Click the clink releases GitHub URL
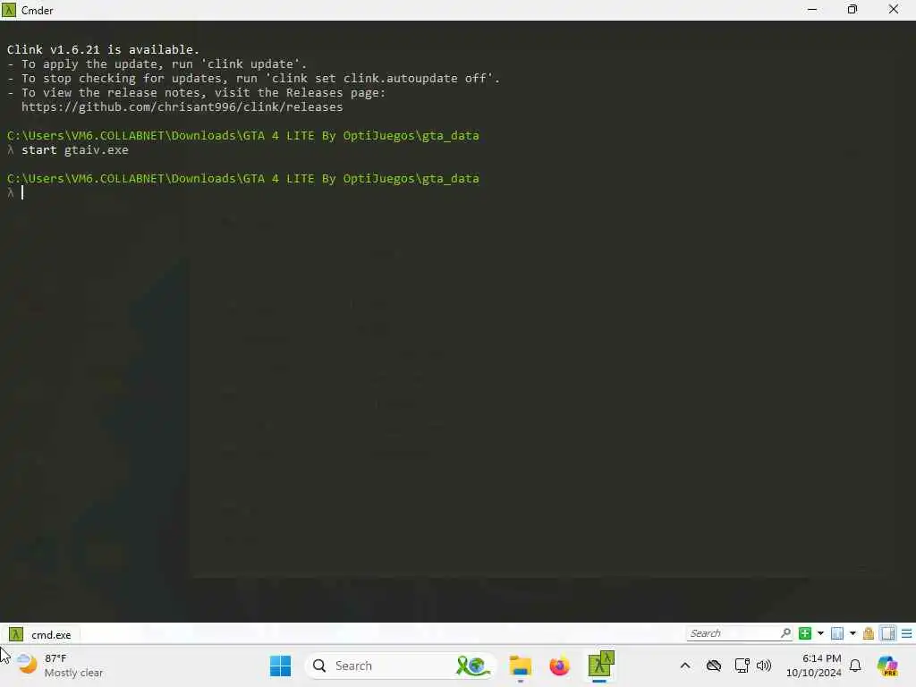Screen dimensions: 916x687 coord(182,107)
